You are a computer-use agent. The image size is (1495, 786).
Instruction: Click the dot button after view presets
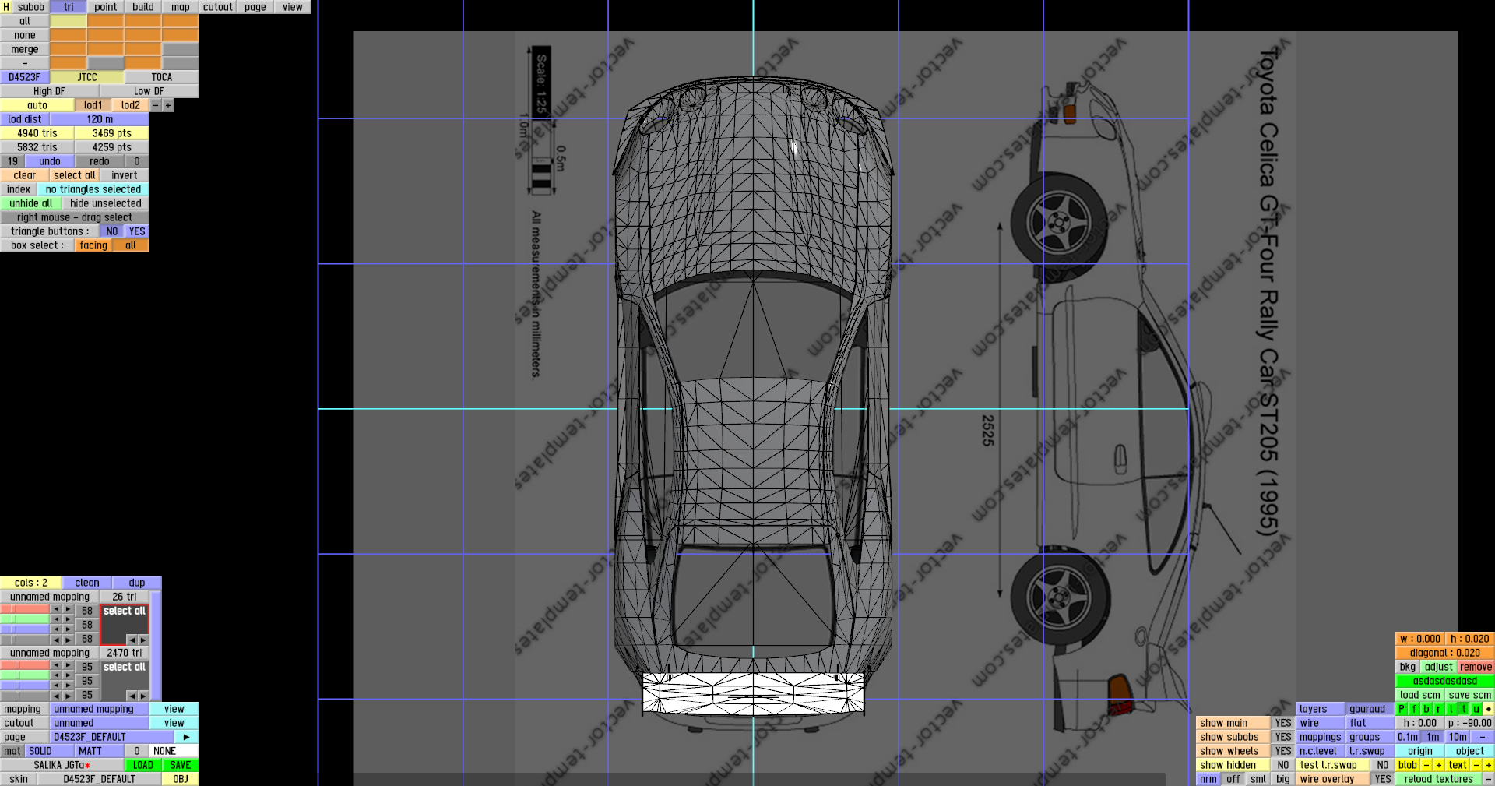tap(1489, 709)
